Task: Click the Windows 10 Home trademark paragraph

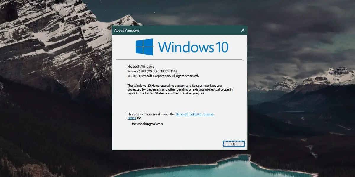Action: coord(180,89)
